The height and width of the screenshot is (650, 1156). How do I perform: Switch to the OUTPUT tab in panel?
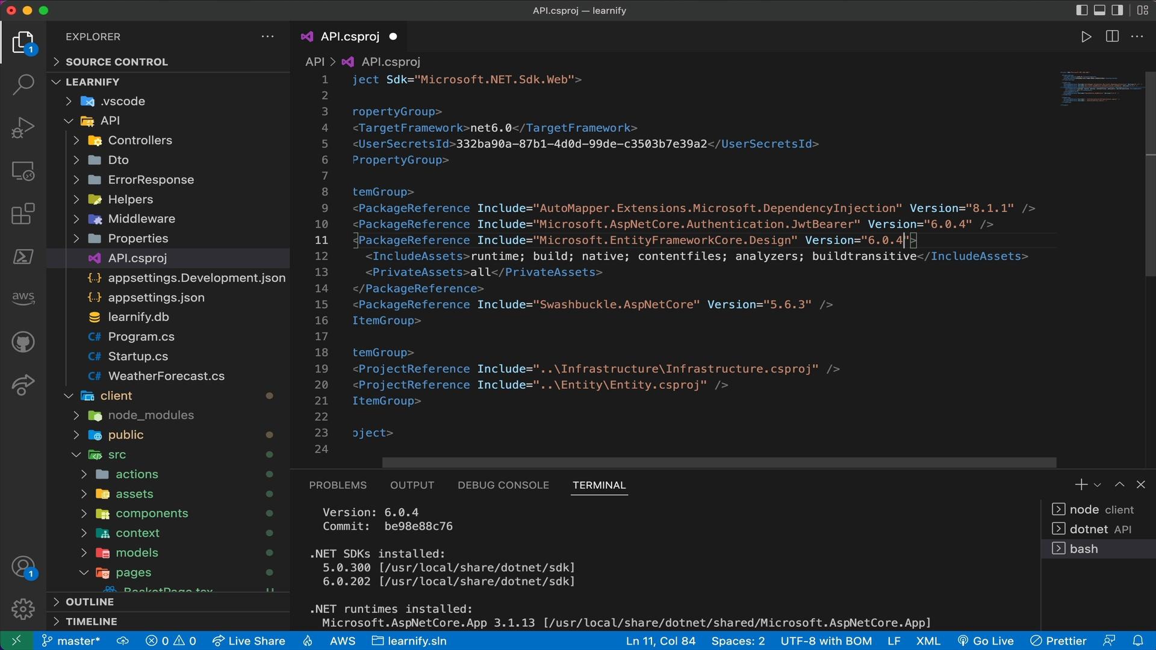pyautogui.click(x=412, y=484)
